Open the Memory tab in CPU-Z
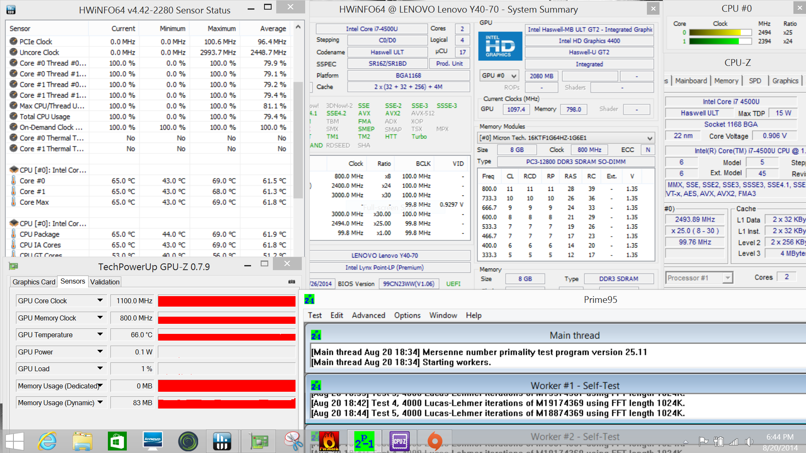The image size is (806, 453). [x=726, y=81]
